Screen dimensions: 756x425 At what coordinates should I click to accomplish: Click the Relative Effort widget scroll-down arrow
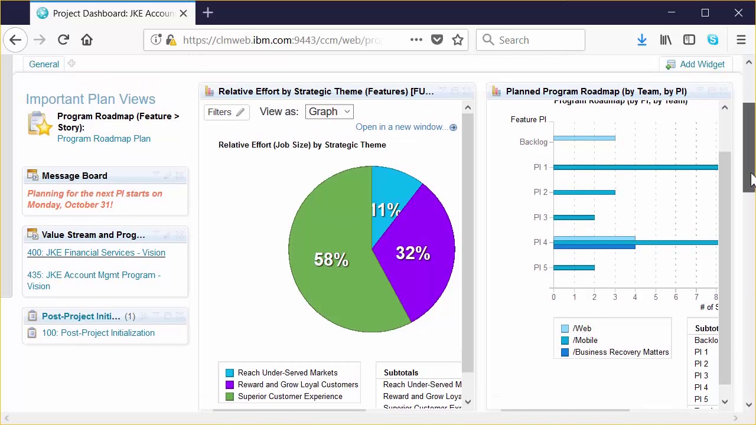(468, 402)
